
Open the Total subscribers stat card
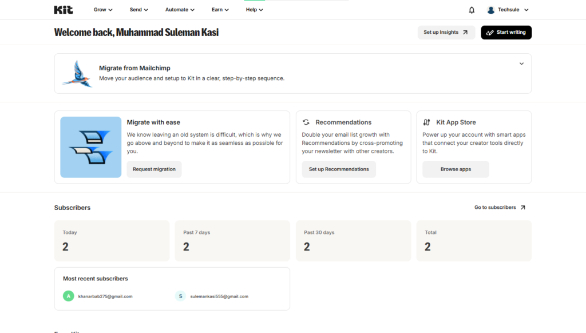[474, 241]
